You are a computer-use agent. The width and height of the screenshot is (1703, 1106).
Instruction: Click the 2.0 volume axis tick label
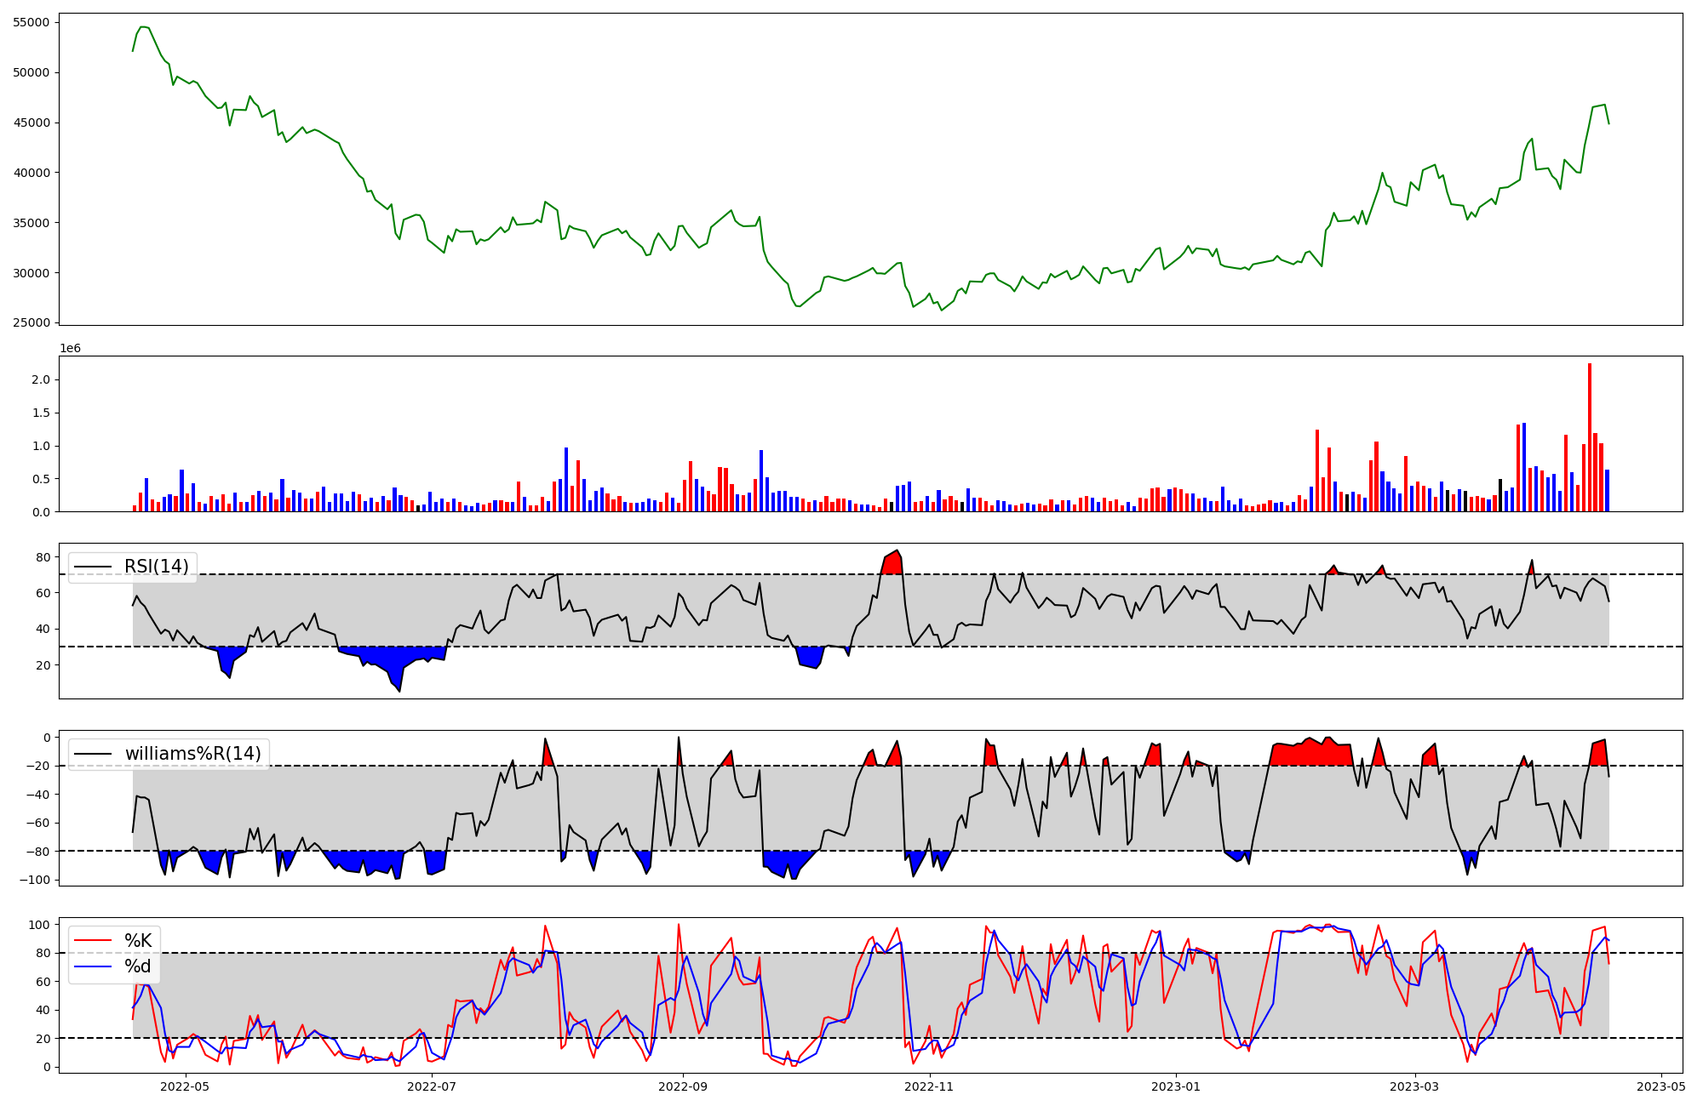41,379
